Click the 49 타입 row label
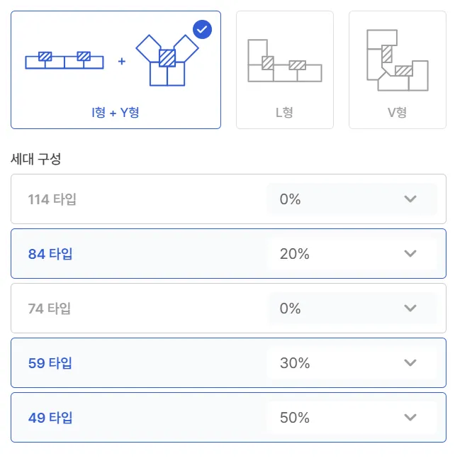 (x=50, y=418)
